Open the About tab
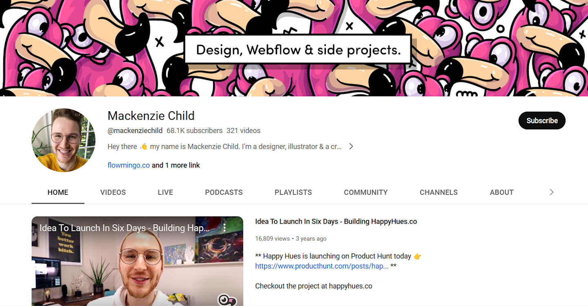This screenshot has width=588, height=306. pyautogui.click(x=501, y=192)
